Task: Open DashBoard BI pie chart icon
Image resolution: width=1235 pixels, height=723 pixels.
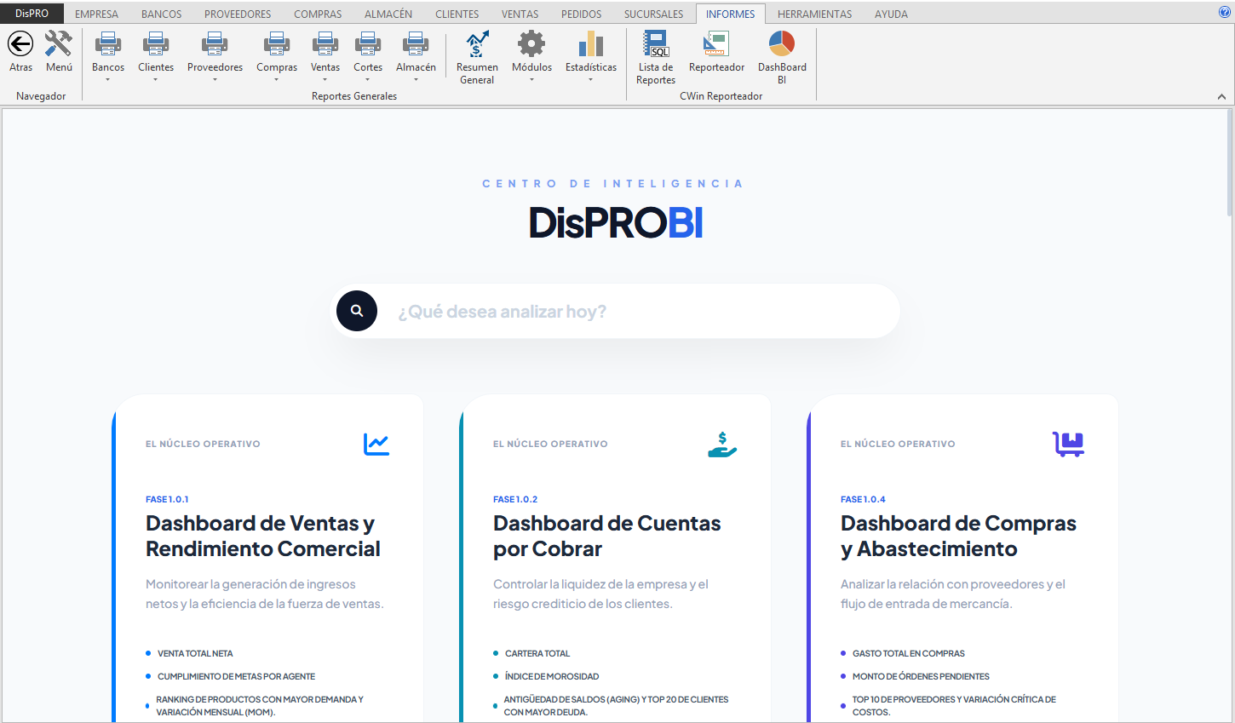Action: (x=782, y=43)
